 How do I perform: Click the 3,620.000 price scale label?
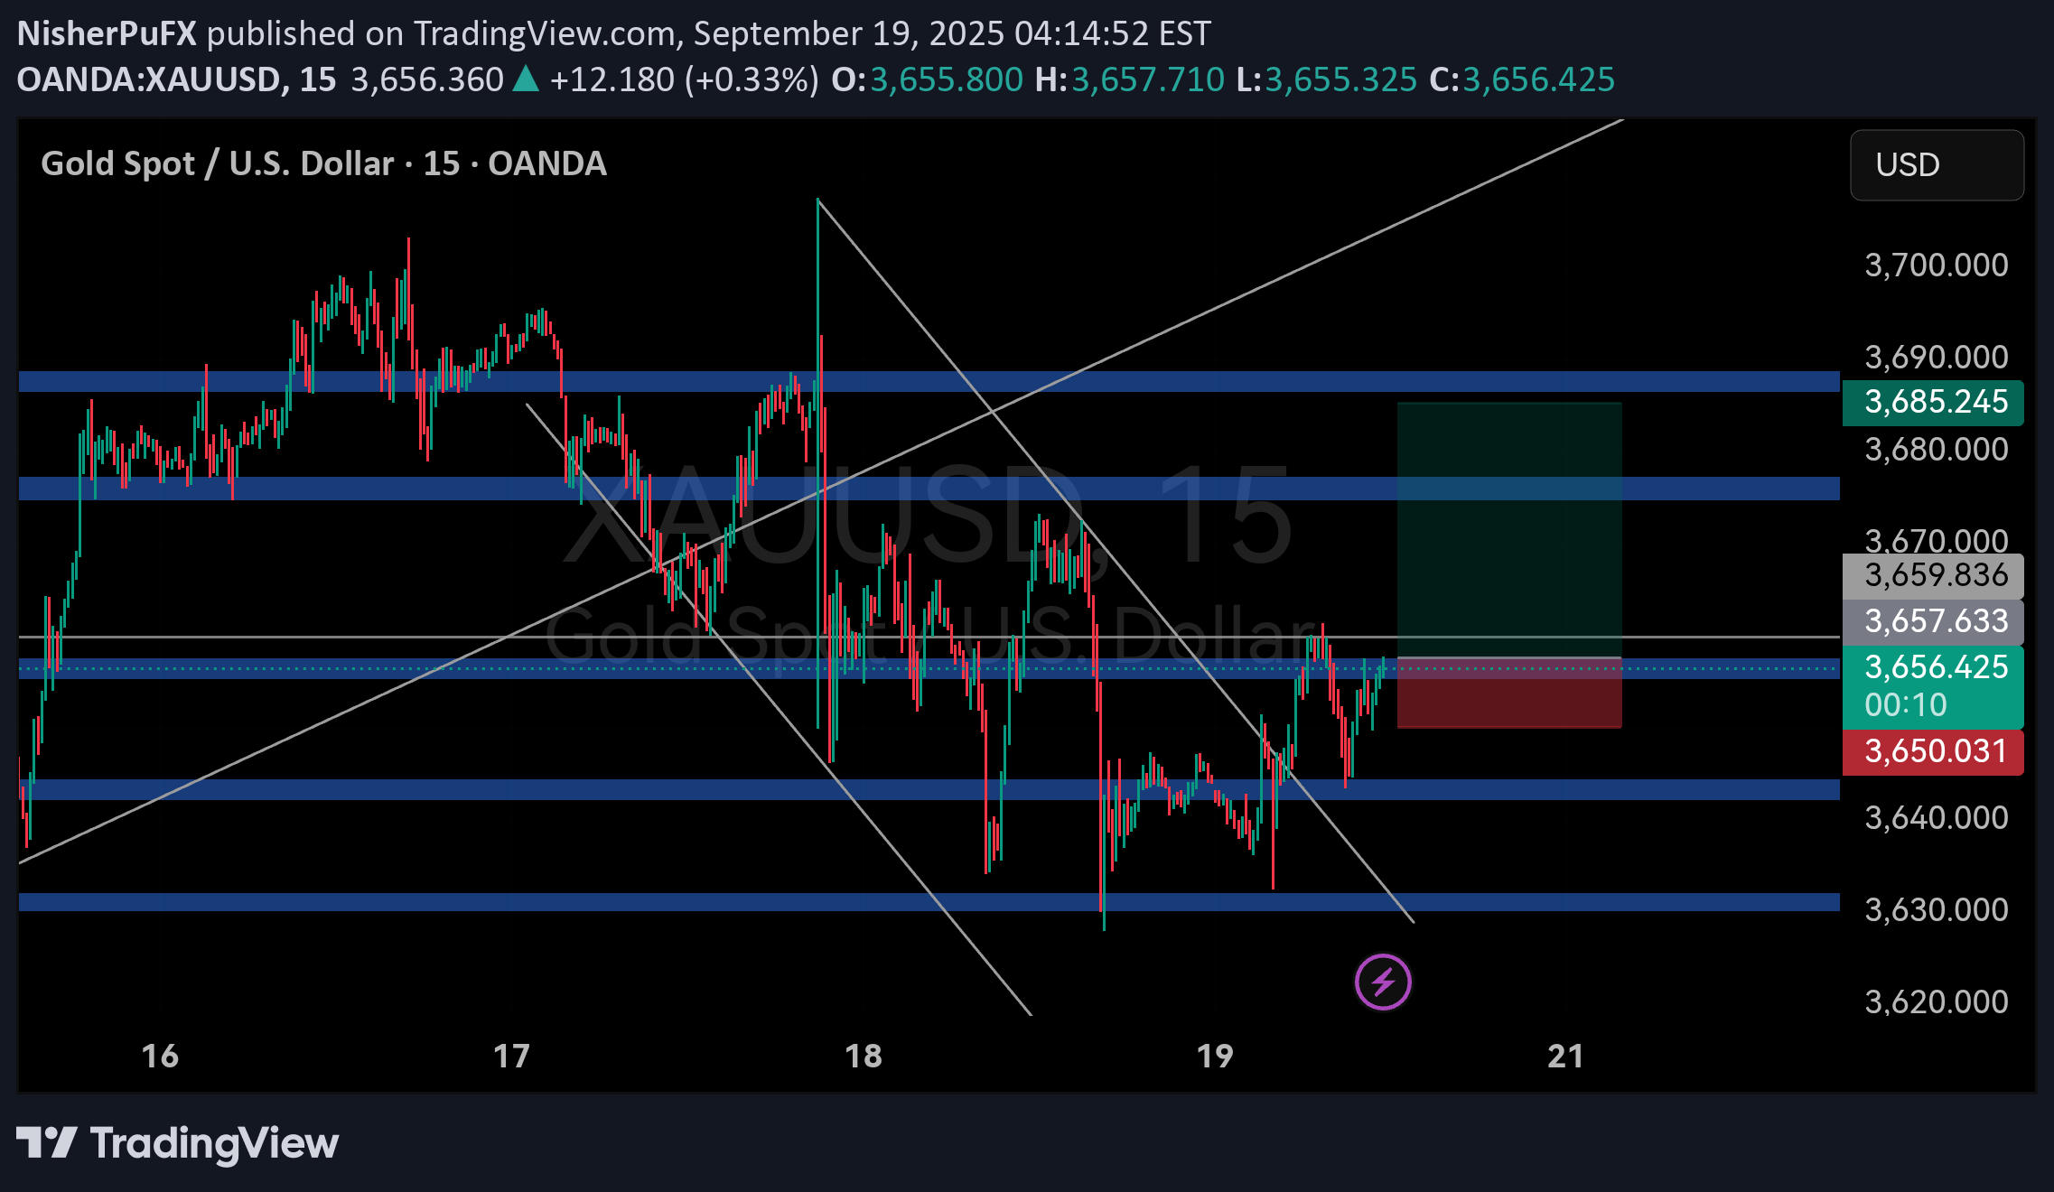[1936, 1001]
